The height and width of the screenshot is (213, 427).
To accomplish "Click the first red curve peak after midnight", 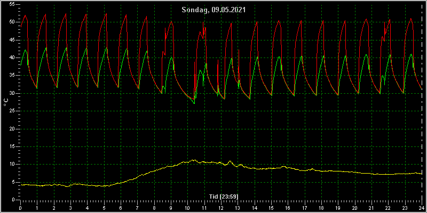I will pos(25,15).
